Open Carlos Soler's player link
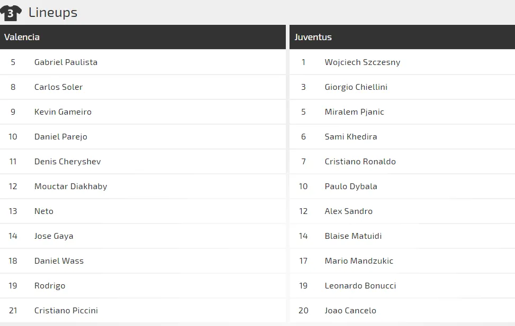The image size is (515, 326). (58, 87)
